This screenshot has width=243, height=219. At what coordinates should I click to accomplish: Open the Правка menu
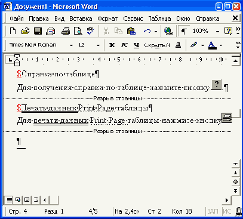coord(39,18)
